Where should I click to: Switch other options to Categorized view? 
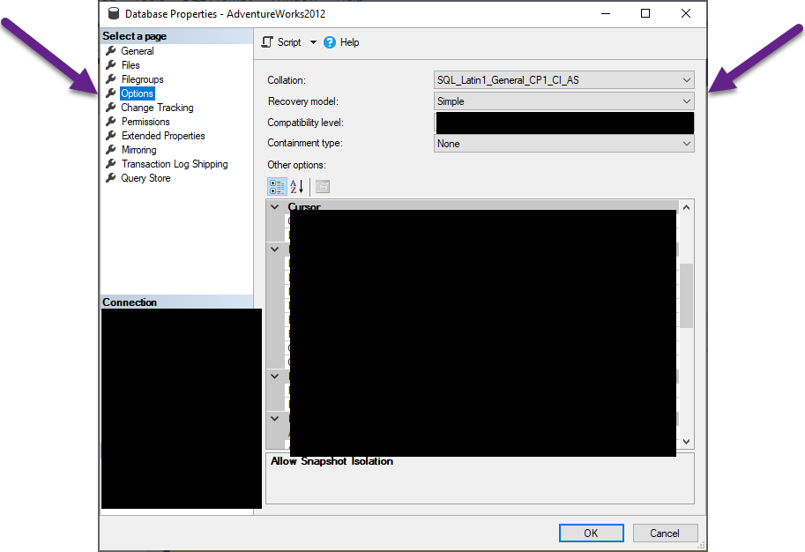tap(277, 186)
